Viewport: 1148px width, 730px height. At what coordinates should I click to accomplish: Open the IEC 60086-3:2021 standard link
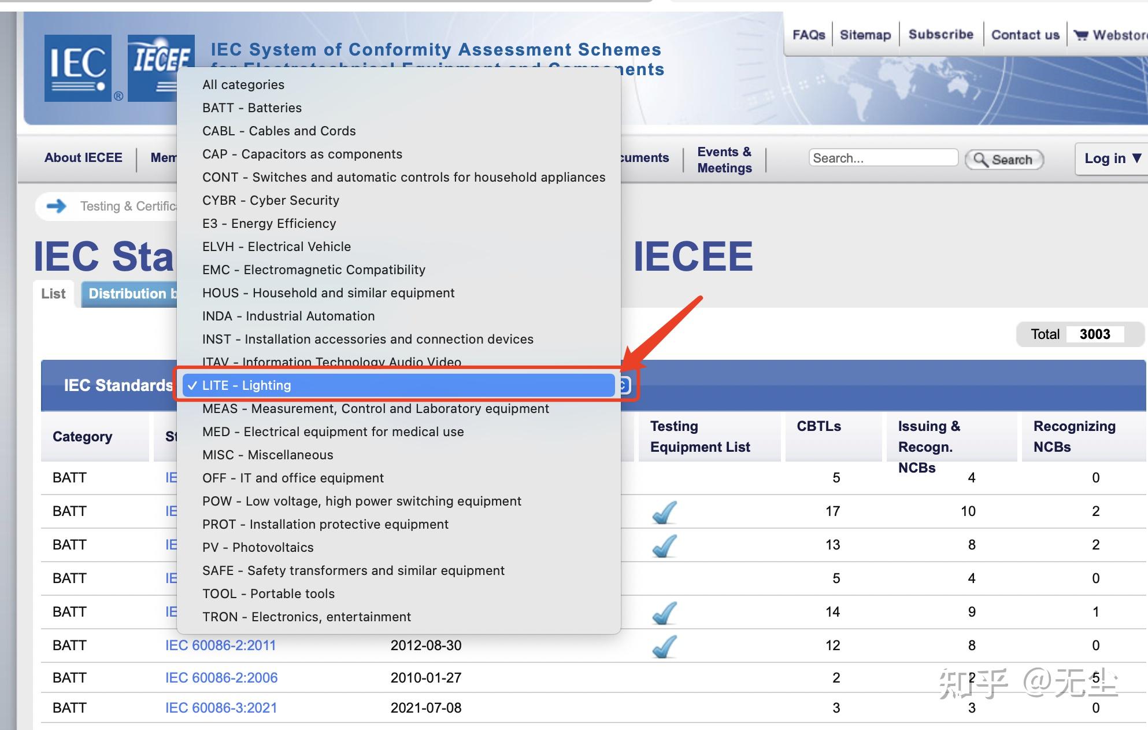pos(221,707)
